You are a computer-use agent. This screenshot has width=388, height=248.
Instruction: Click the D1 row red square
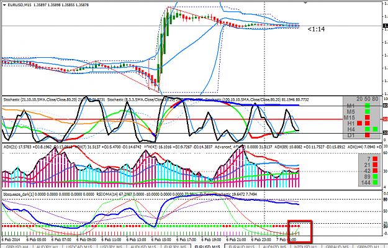coord(368,135)
